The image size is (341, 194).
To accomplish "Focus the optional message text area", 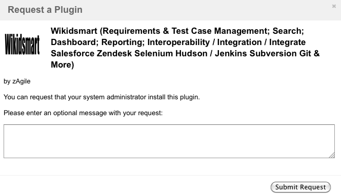I will tap(169, 141).
